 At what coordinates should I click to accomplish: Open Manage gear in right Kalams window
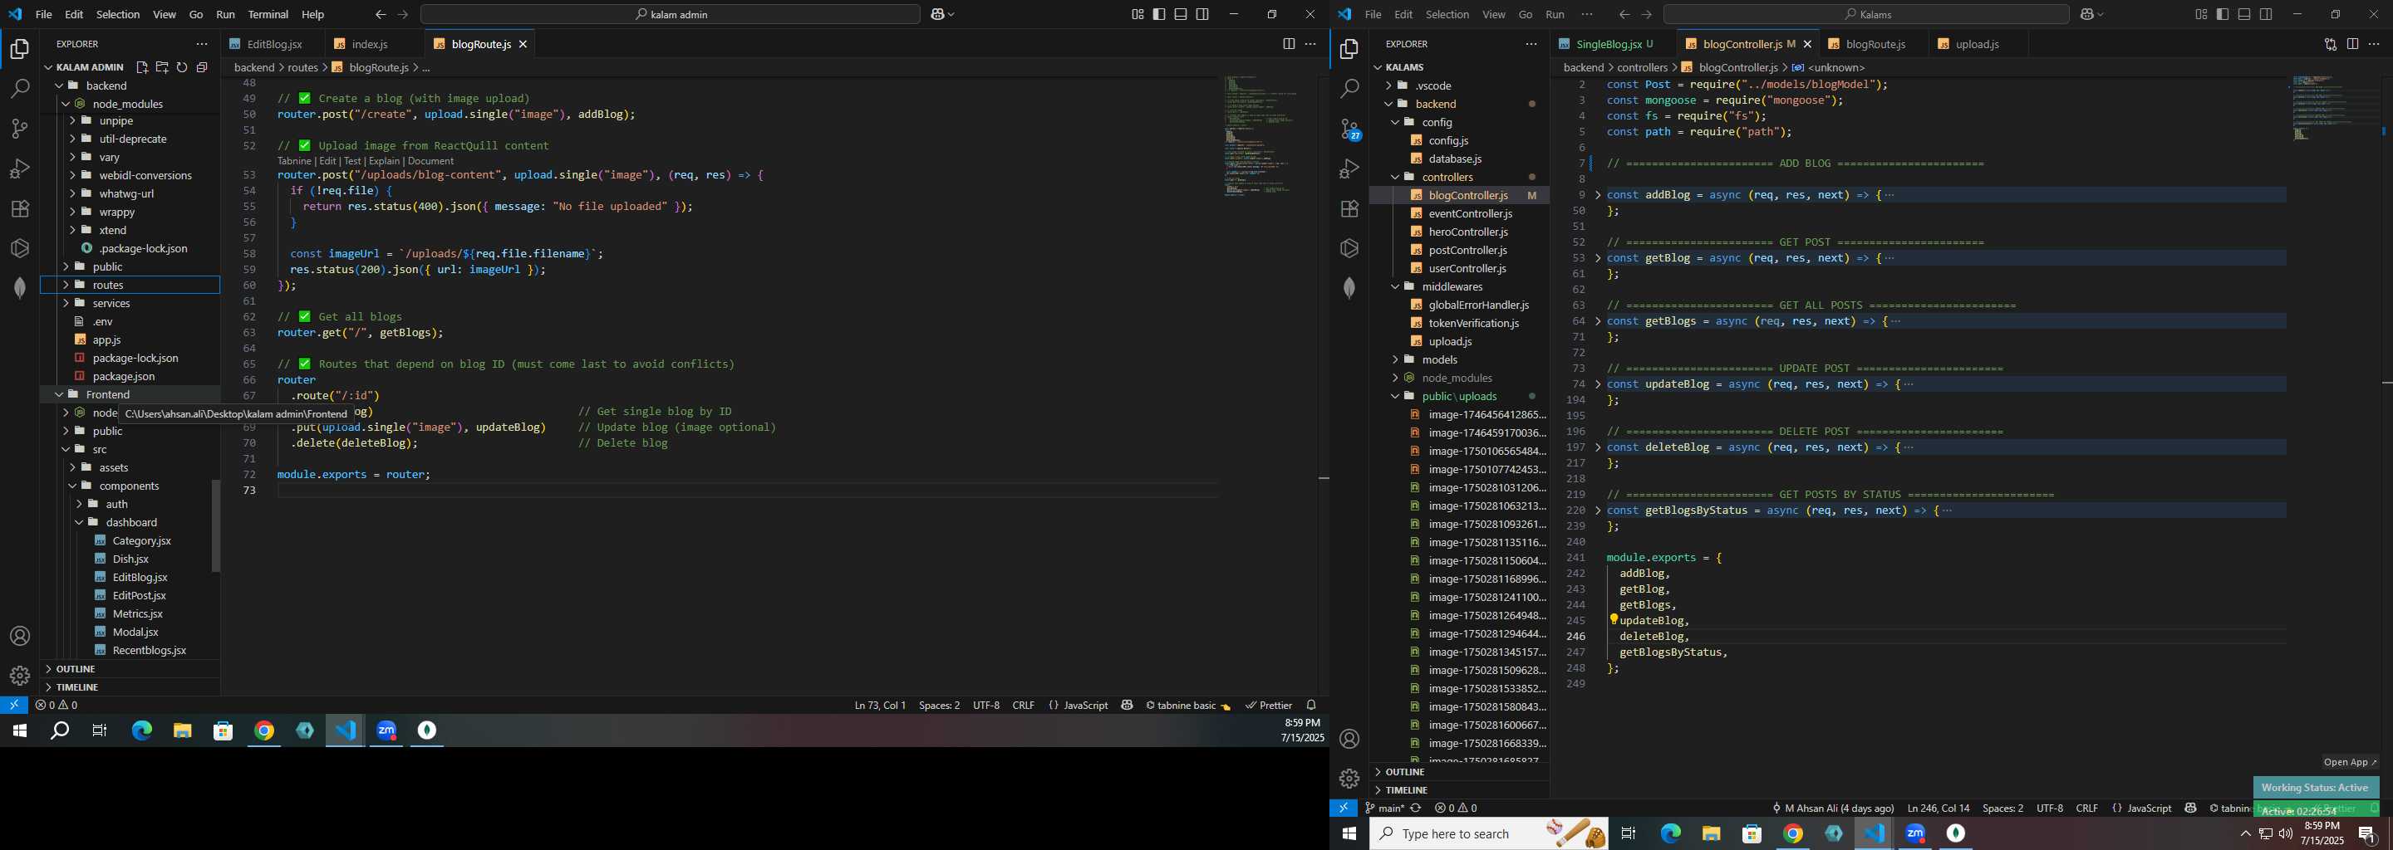tap(1349, 779)
